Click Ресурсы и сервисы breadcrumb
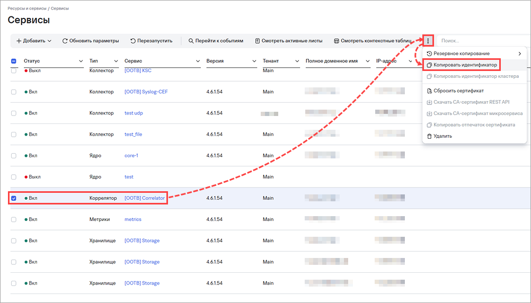The height and width of the screenshot is (303, 531). (x=26, y=8)
